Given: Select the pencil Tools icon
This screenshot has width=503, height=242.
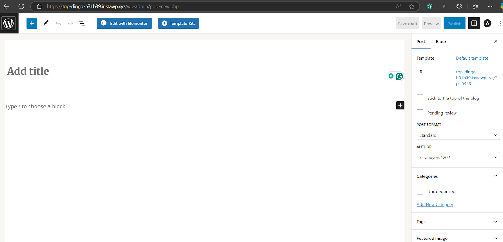Looking at the screenshot, I should pos(46,23).
